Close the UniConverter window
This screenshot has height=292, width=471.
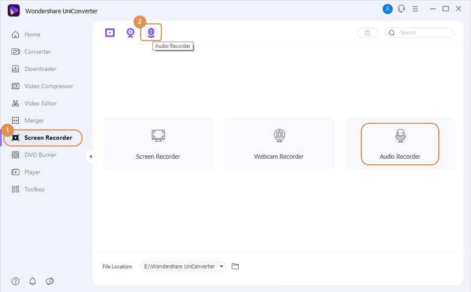pos(458,9)
